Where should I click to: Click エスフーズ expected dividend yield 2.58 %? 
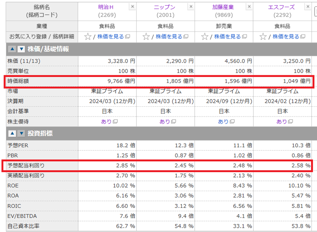tap(301, 165)
